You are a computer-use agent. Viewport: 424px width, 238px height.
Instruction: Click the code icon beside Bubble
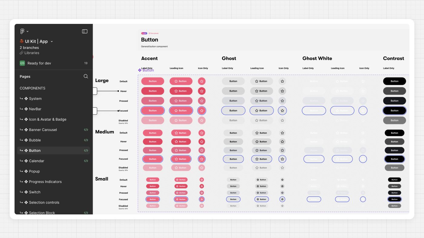(86, 140)
